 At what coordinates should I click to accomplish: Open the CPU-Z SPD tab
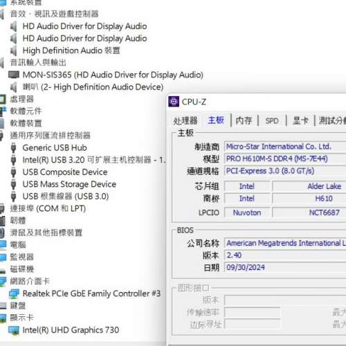click(x=272, y=120)
